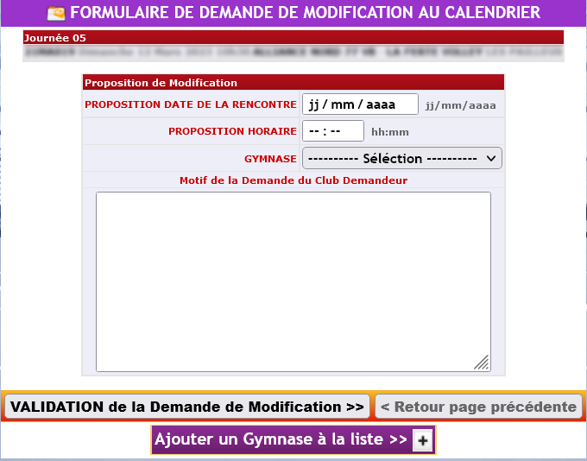Click the hh:mm format hint text
The image size is (587, 461).
[x=389, y=132]
